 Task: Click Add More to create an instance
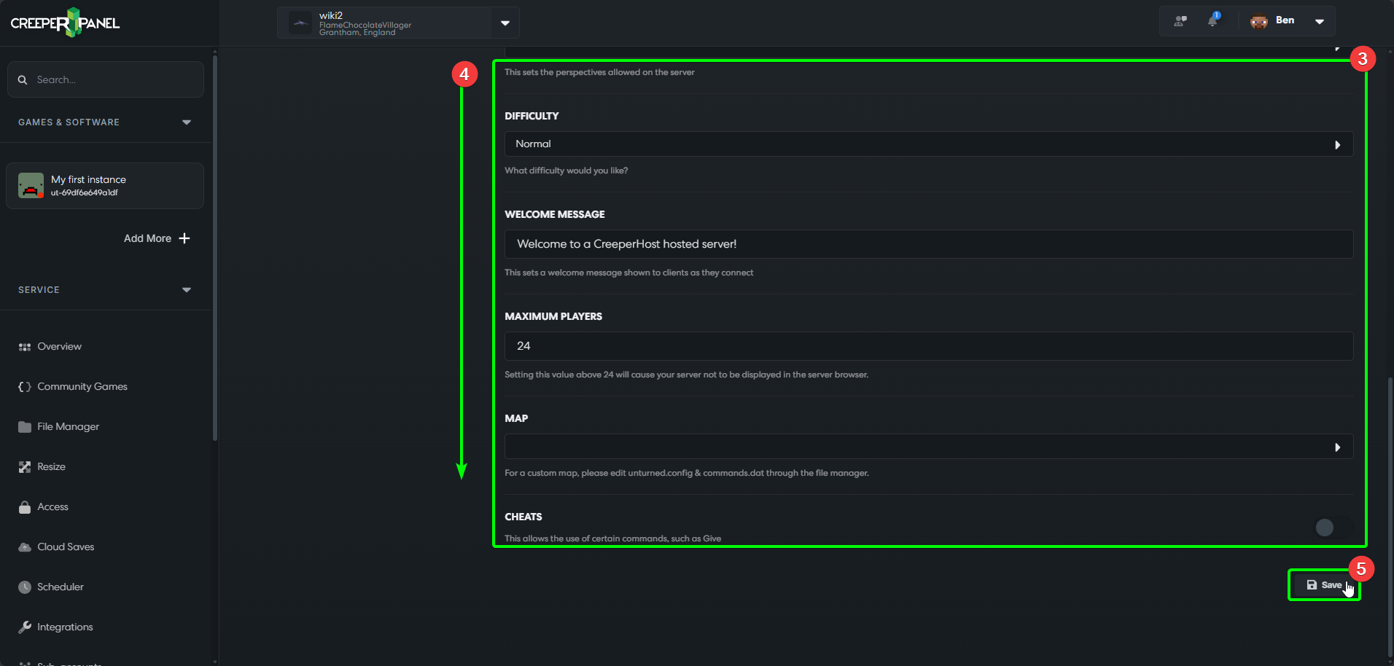pyautogui.click(x=156, y=238)
